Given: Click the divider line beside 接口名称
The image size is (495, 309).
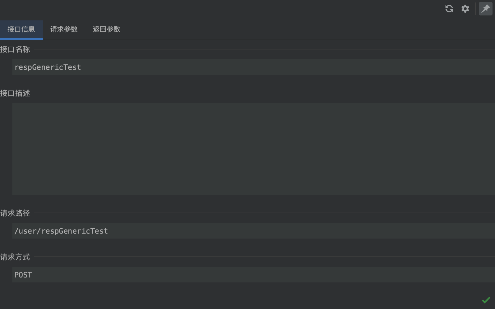Looking at the screenshot, I should tap(263, 49).
